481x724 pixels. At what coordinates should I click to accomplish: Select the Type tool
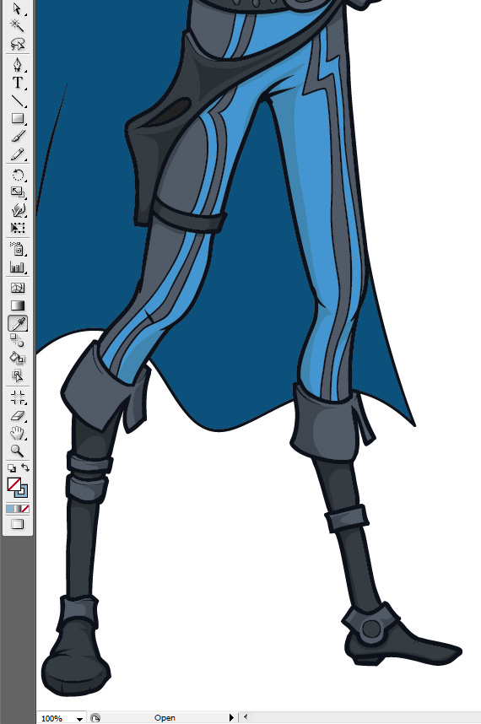click(x=17, y=83)
